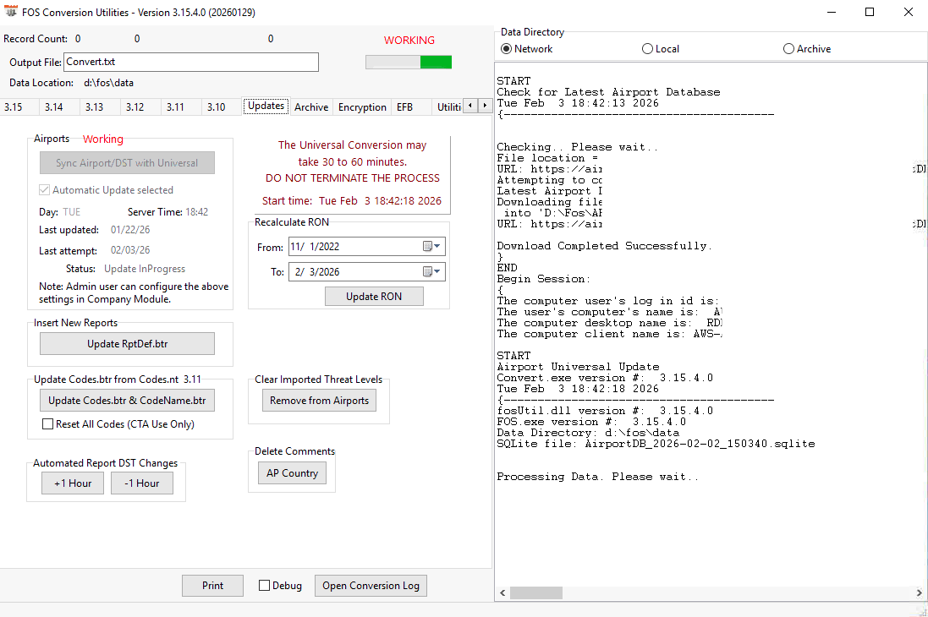
Task: Click the Update RptDef.btr button
Action: (127, 344)
